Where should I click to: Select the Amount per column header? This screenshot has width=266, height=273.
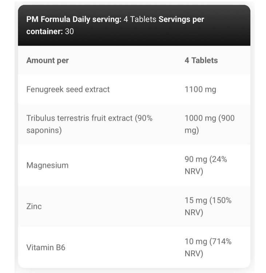pos(47,61)
